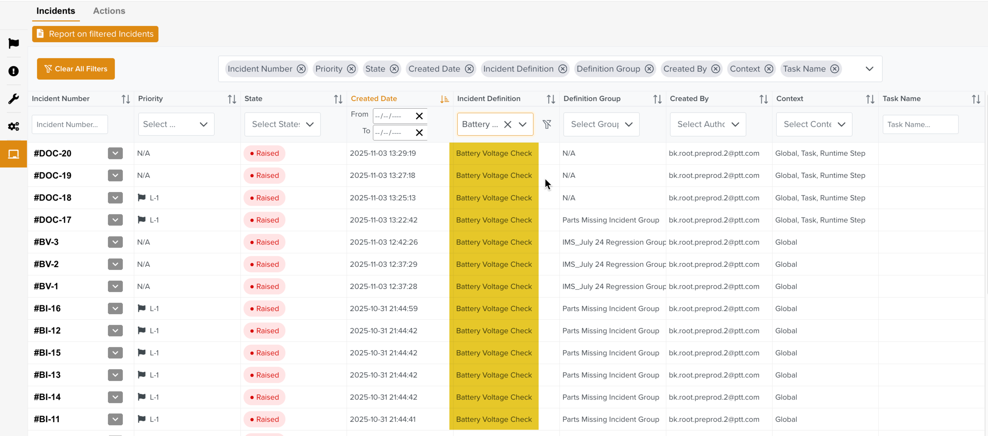Open the gears settings sidebar icon

tap(13, 126)
